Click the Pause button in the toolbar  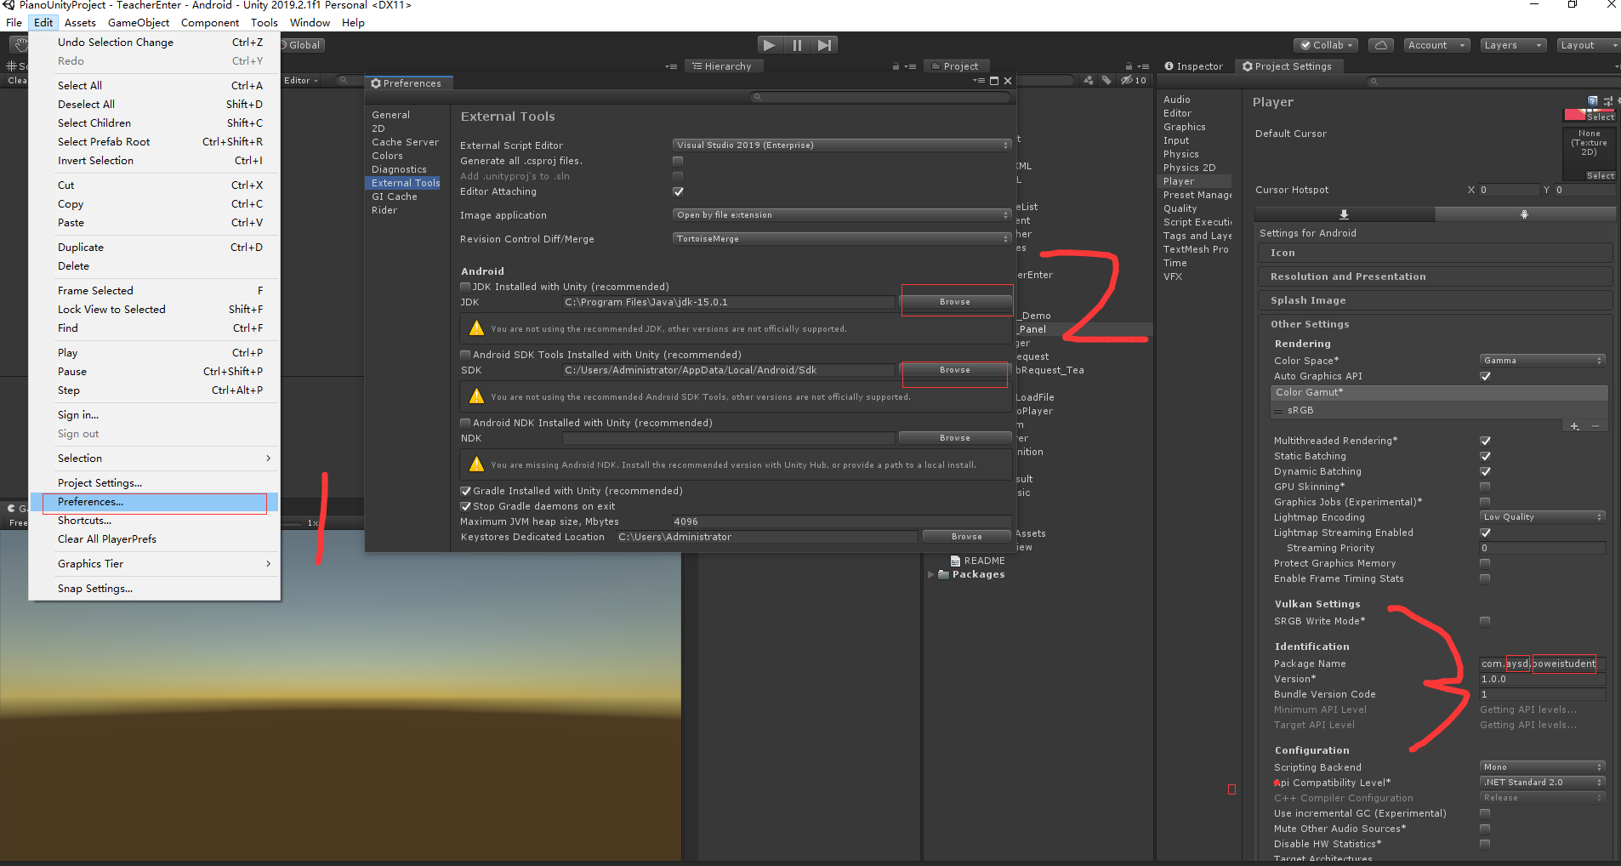click(797, 45)
